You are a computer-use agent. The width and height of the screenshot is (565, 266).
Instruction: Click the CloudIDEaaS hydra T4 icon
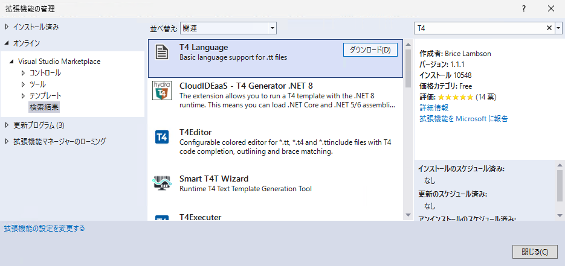tap(161, 90)
